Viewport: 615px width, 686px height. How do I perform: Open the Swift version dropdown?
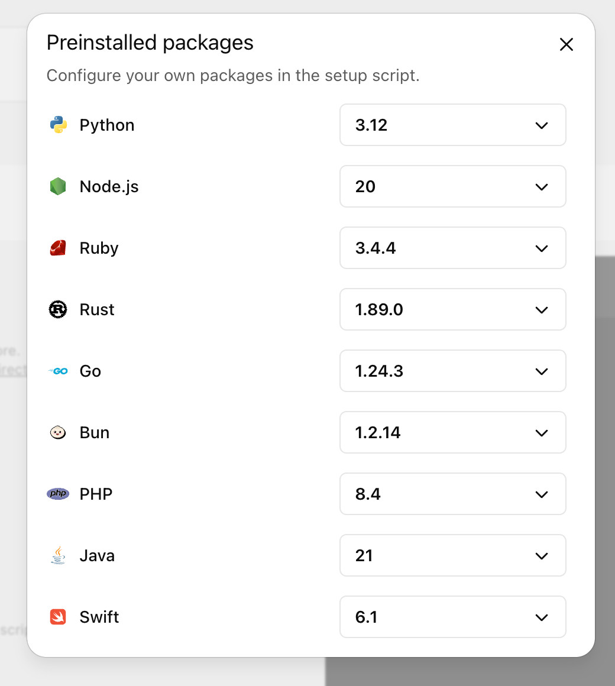click(453, 617)
